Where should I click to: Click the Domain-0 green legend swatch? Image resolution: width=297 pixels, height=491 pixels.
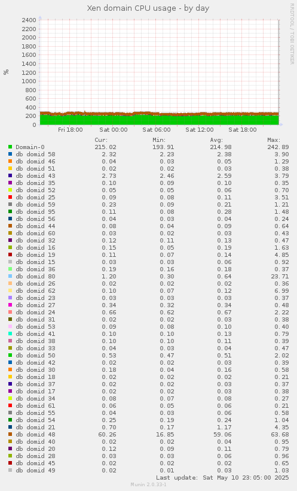coord(10,147)
